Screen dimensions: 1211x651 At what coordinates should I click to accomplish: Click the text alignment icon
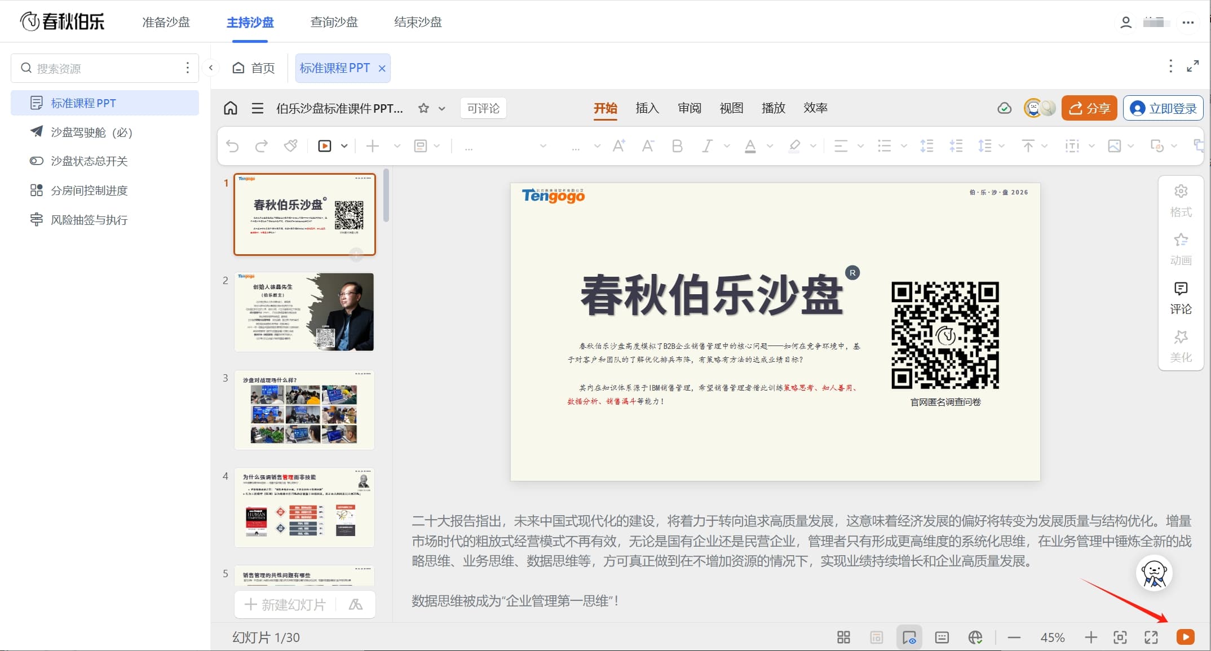(x=841, y=146)
